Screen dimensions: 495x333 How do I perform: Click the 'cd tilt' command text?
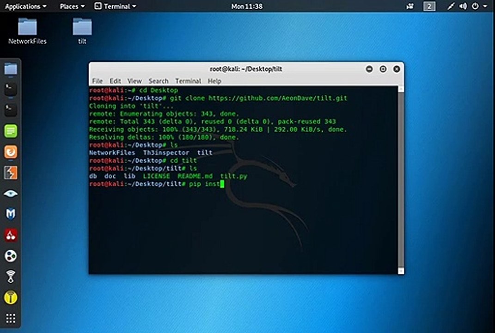click(x=183, y=161)
